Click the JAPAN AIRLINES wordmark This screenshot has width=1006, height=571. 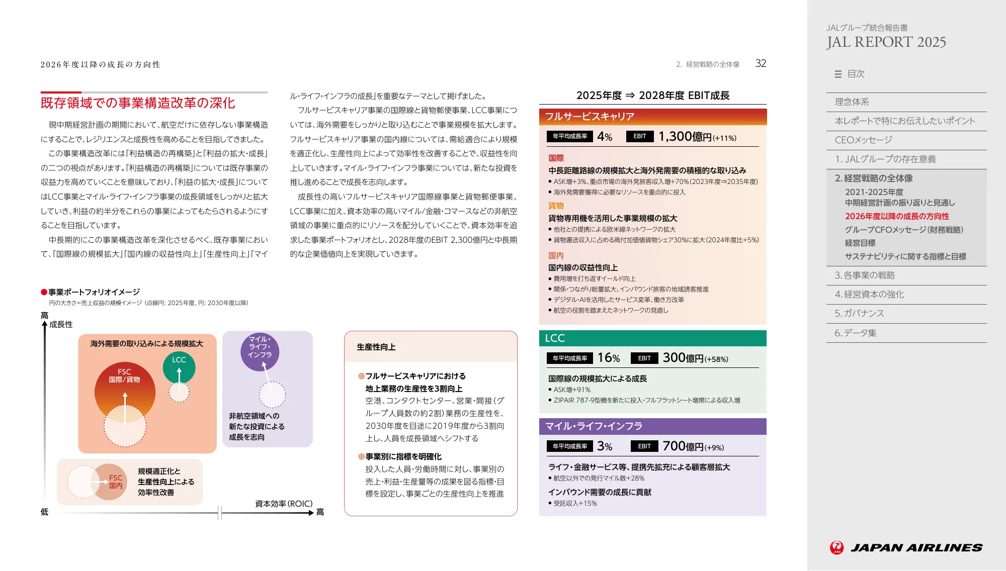[916, 548]
